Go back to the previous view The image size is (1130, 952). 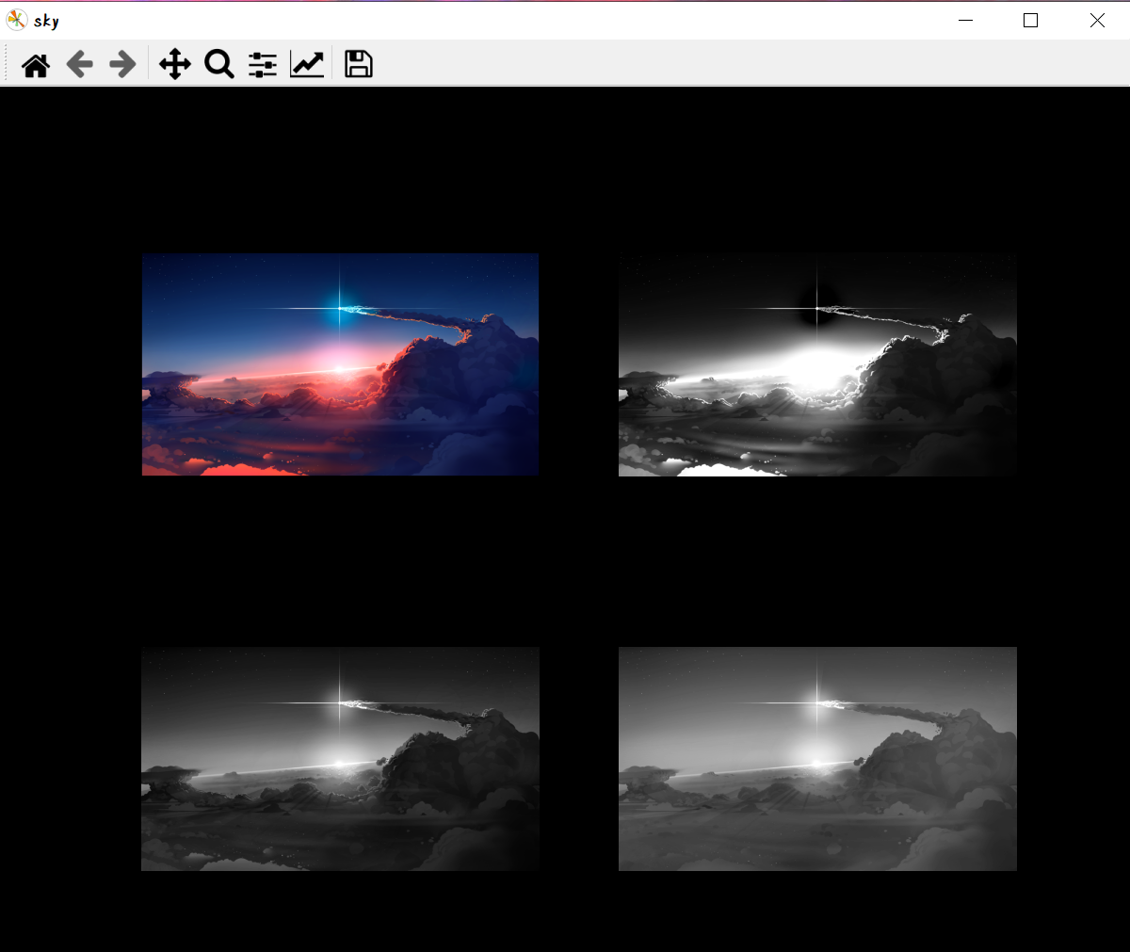(x=80, y=65)
